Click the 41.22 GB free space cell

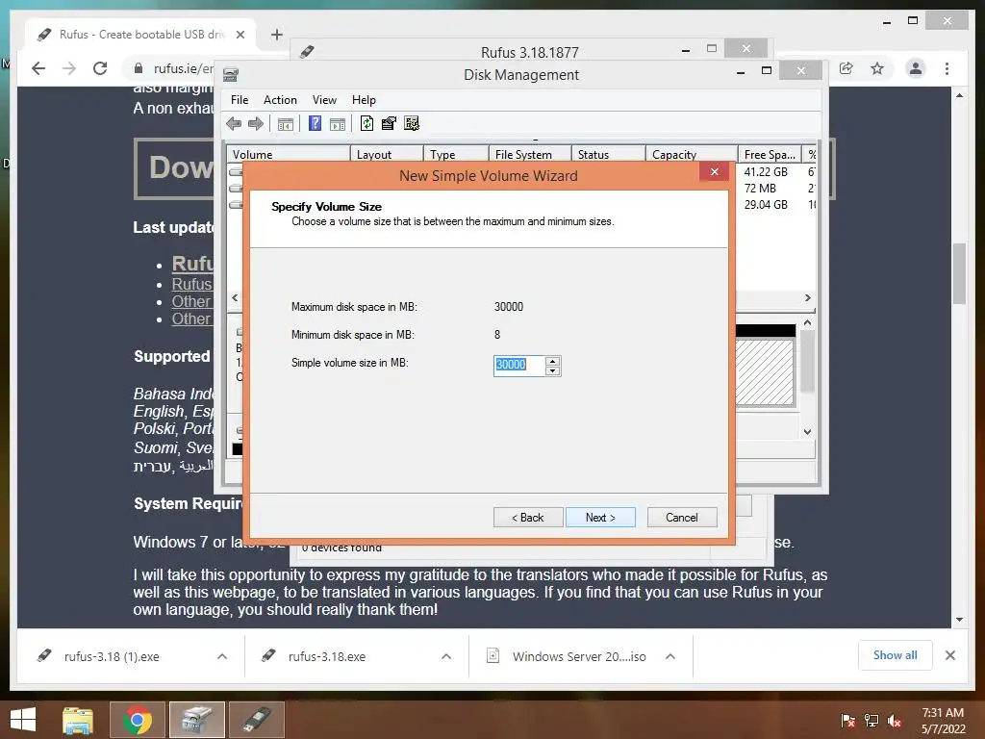765,171
